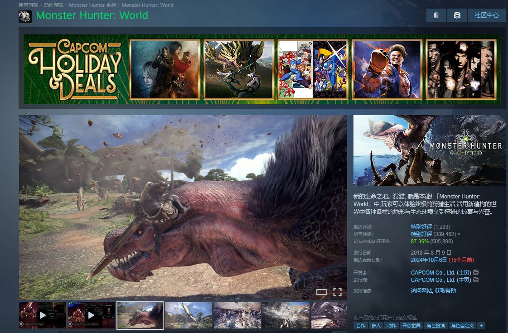The height and width of the screenshot is (333, 508).
Task: Click the Monster Hunter World header capsule image
Action: [429, 150]
